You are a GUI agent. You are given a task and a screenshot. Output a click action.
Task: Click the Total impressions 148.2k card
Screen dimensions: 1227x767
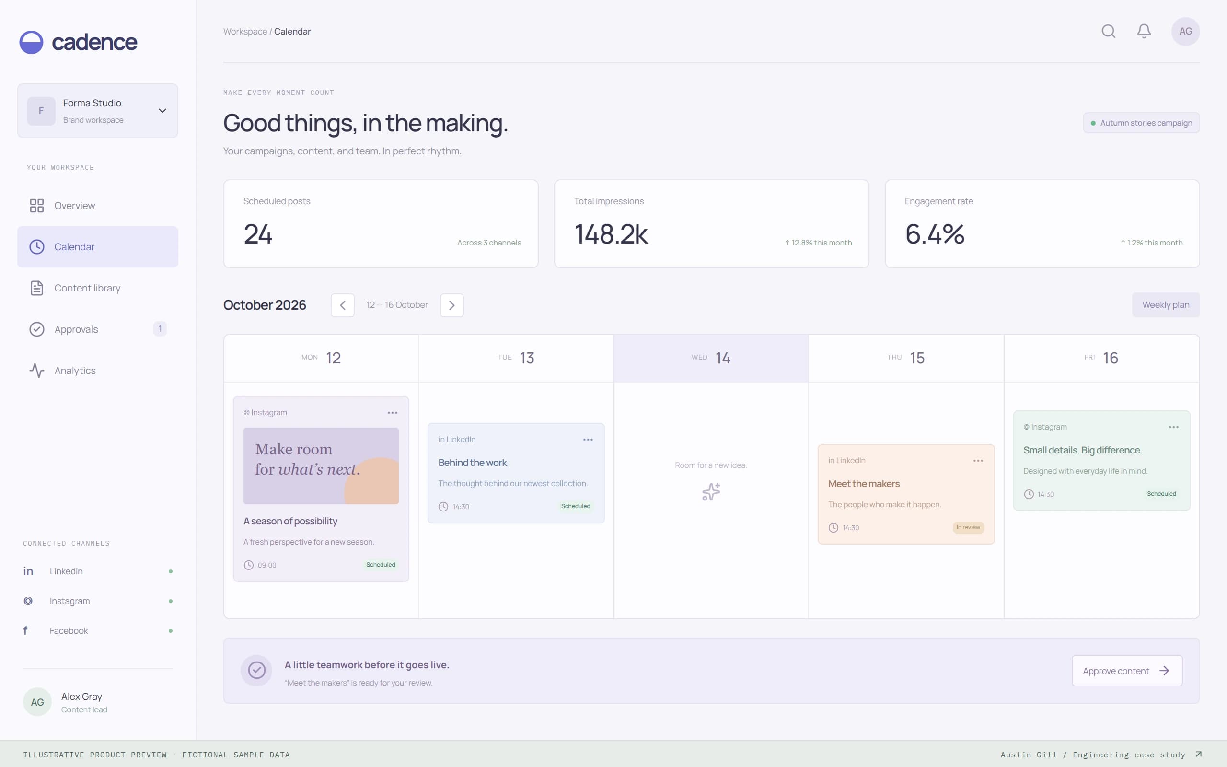coord(711,224)
